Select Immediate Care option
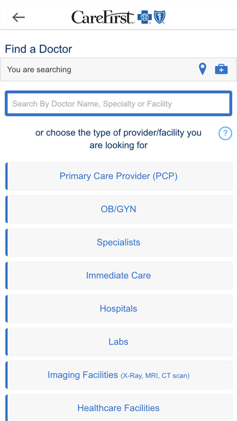Screen dimensions: 237x421 pos(118,275)
